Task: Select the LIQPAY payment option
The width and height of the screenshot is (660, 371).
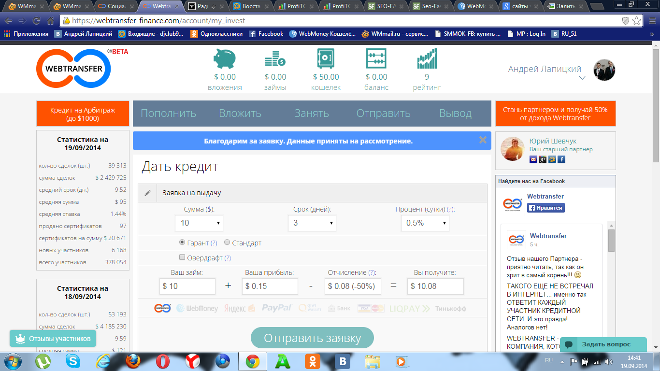Action: 409,309
